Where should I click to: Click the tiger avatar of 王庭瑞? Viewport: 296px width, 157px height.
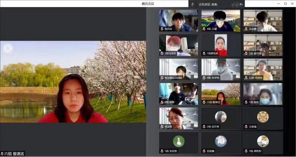click(263, 116)
